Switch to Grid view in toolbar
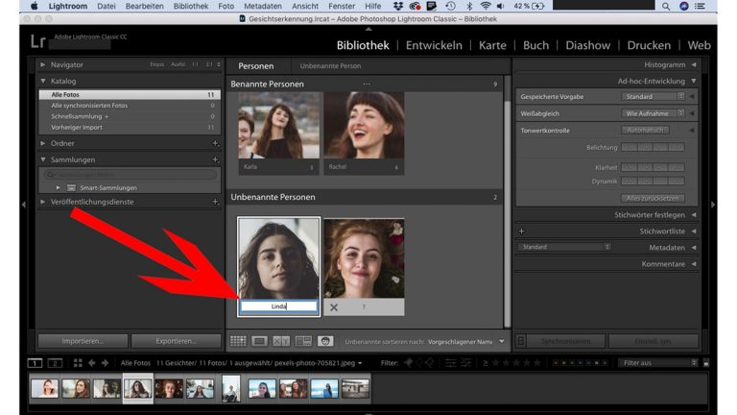Screen dimensions: 737x415 click(x=238, y=341)
